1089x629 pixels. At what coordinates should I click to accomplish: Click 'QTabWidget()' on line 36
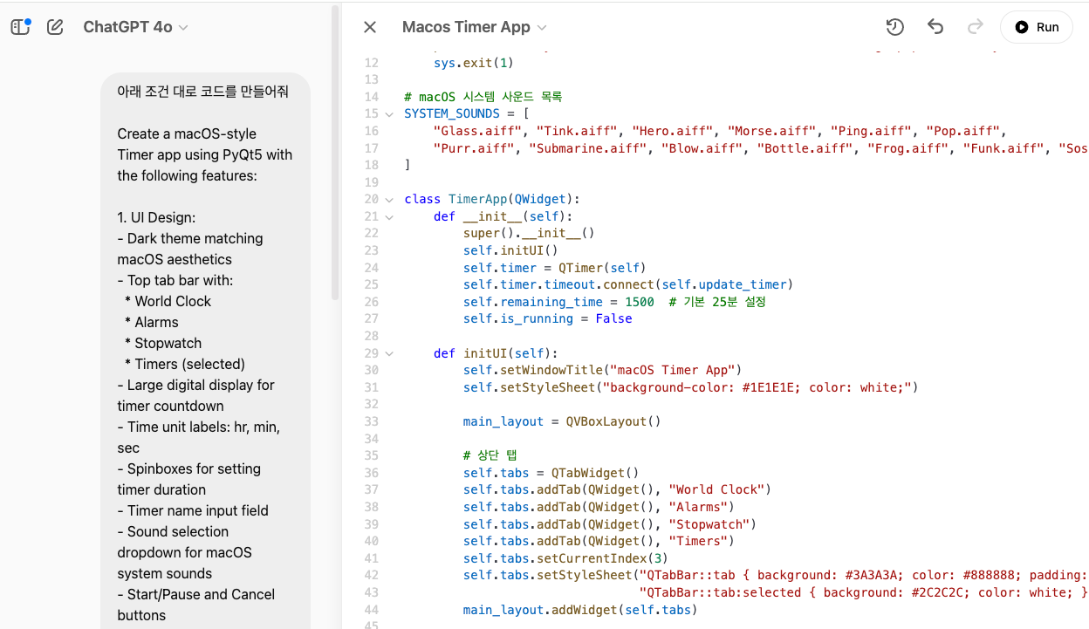(595, 473)
